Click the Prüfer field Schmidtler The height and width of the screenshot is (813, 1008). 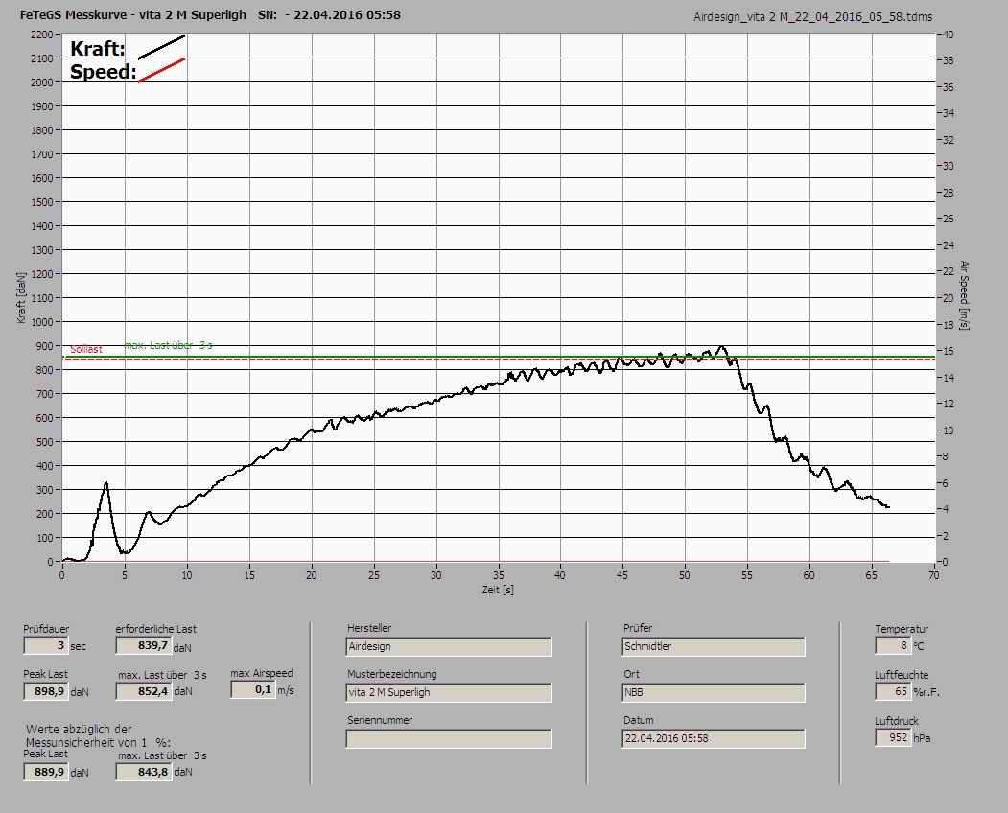click(x=714, y=646)
